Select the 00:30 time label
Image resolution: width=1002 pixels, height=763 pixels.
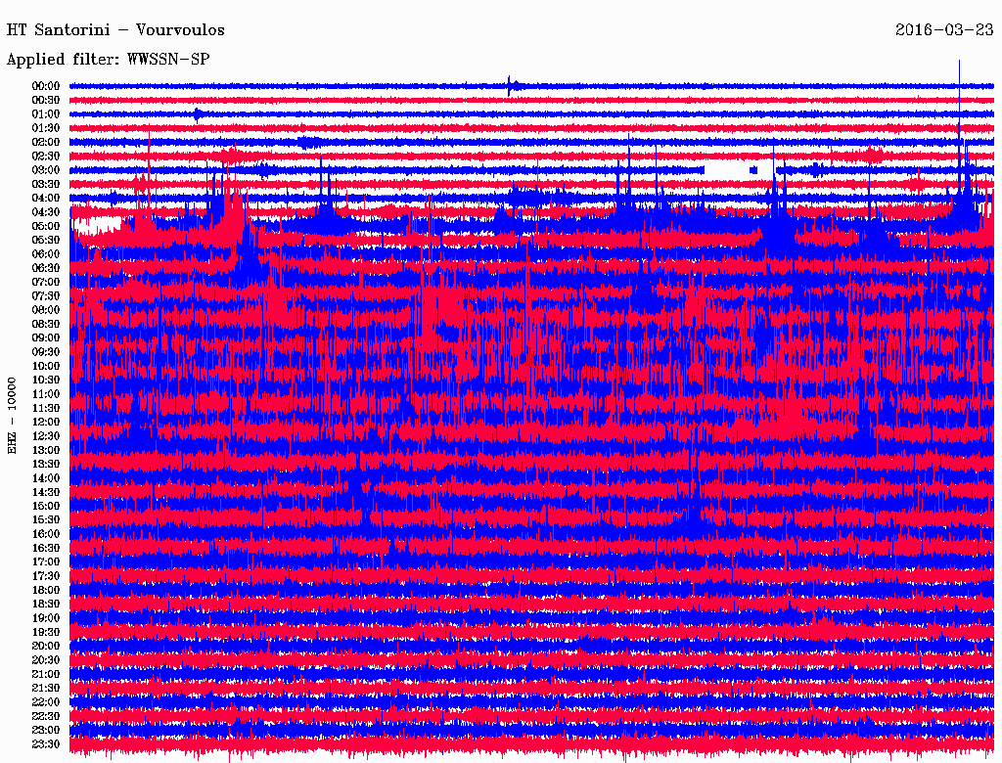(x=46, y=101)
